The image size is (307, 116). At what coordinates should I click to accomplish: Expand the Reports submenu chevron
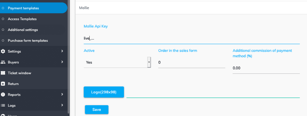pos(62,95)
